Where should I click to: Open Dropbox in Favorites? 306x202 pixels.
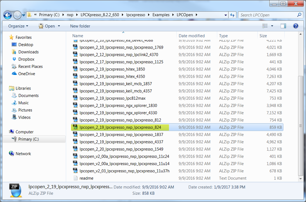coord(26,59)
